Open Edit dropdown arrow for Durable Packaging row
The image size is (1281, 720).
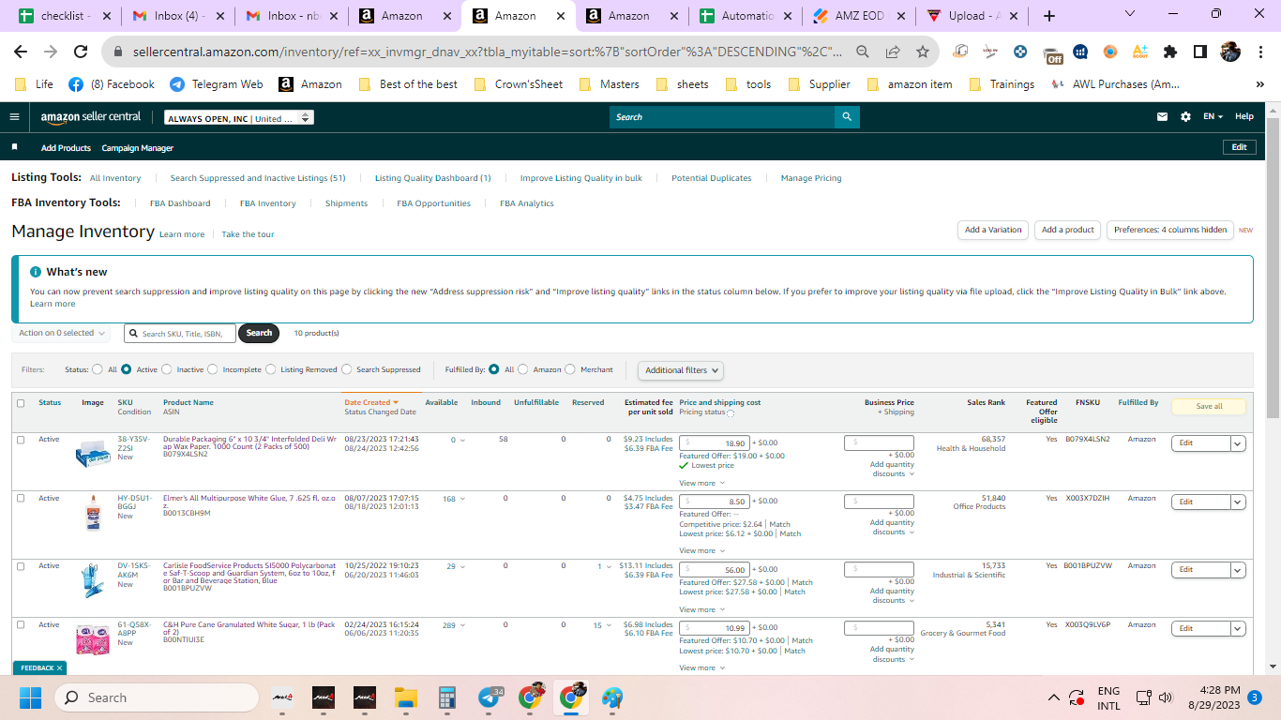coord(1238,443)
